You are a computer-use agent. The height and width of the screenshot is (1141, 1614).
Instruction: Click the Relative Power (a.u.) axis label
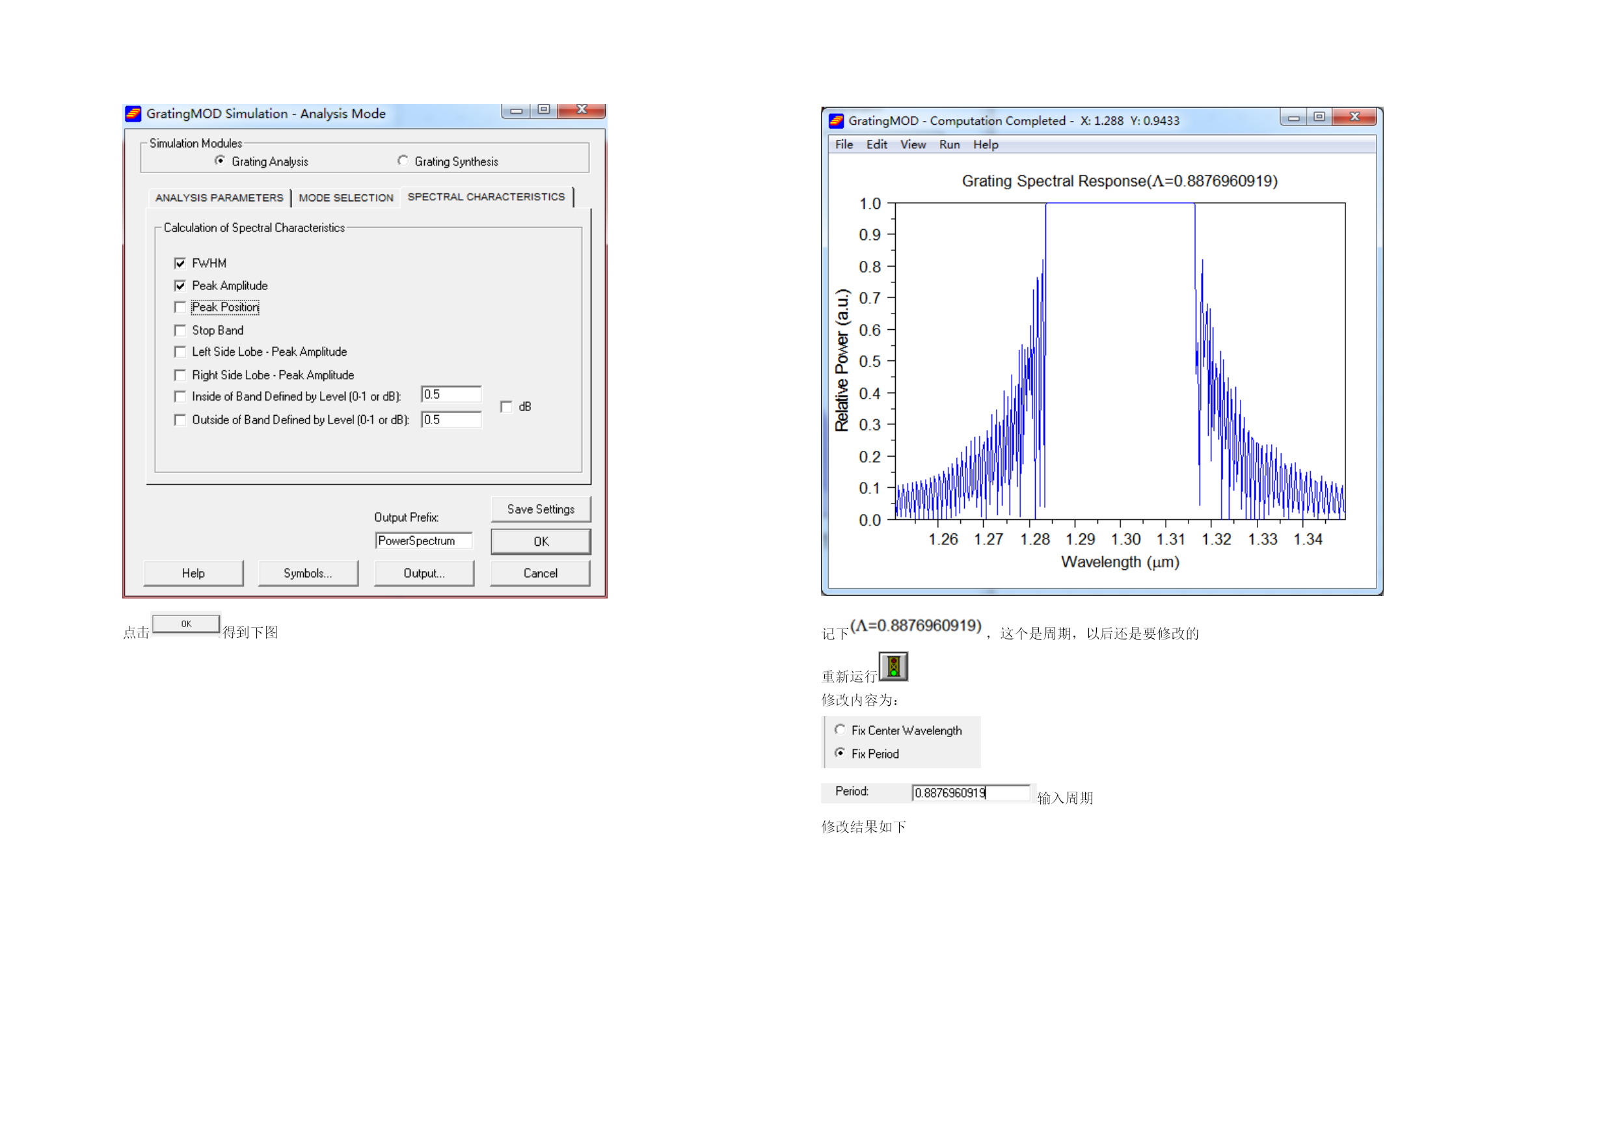tap(841, 360)
